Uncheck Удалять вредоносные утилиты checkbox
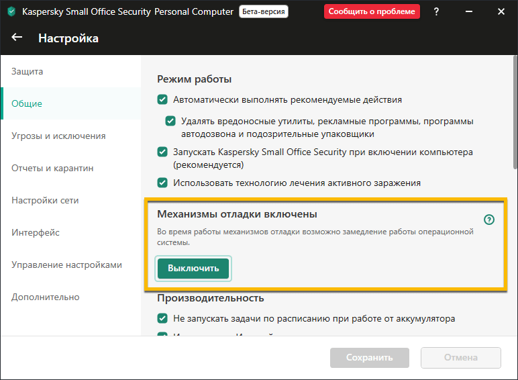The height and width of the screenshot is (380, 518). tap(170, 121)
